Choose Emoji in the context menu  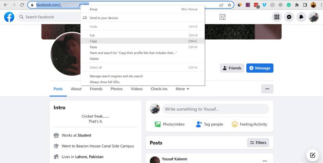click(x=143, y=9)
